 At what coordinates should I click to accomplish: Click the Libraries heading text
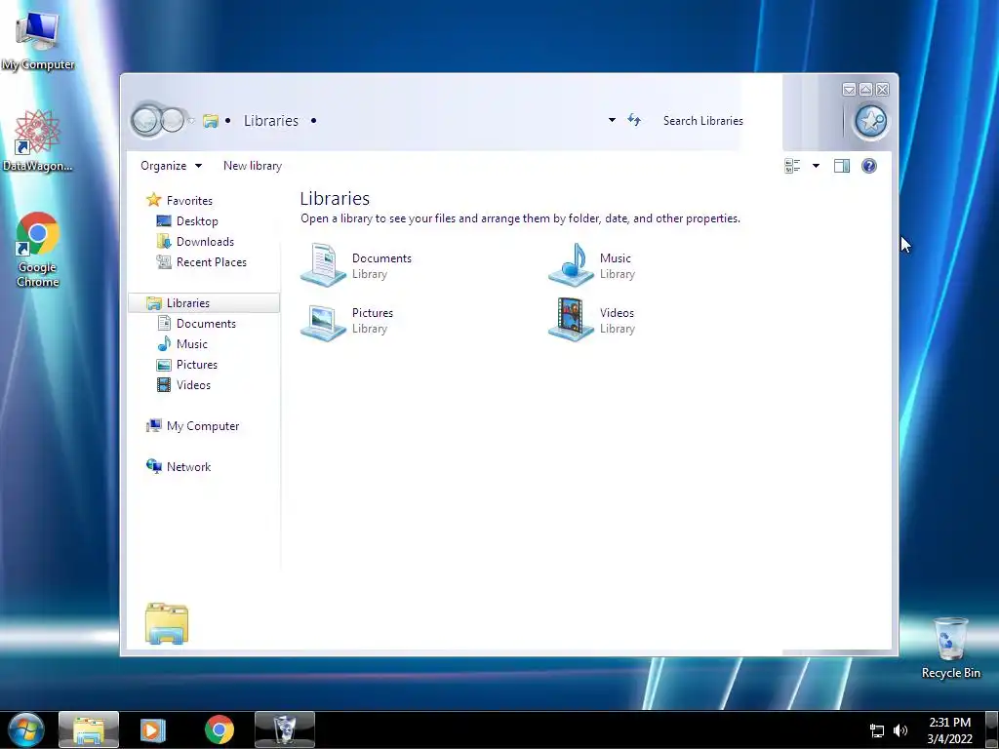335,199
